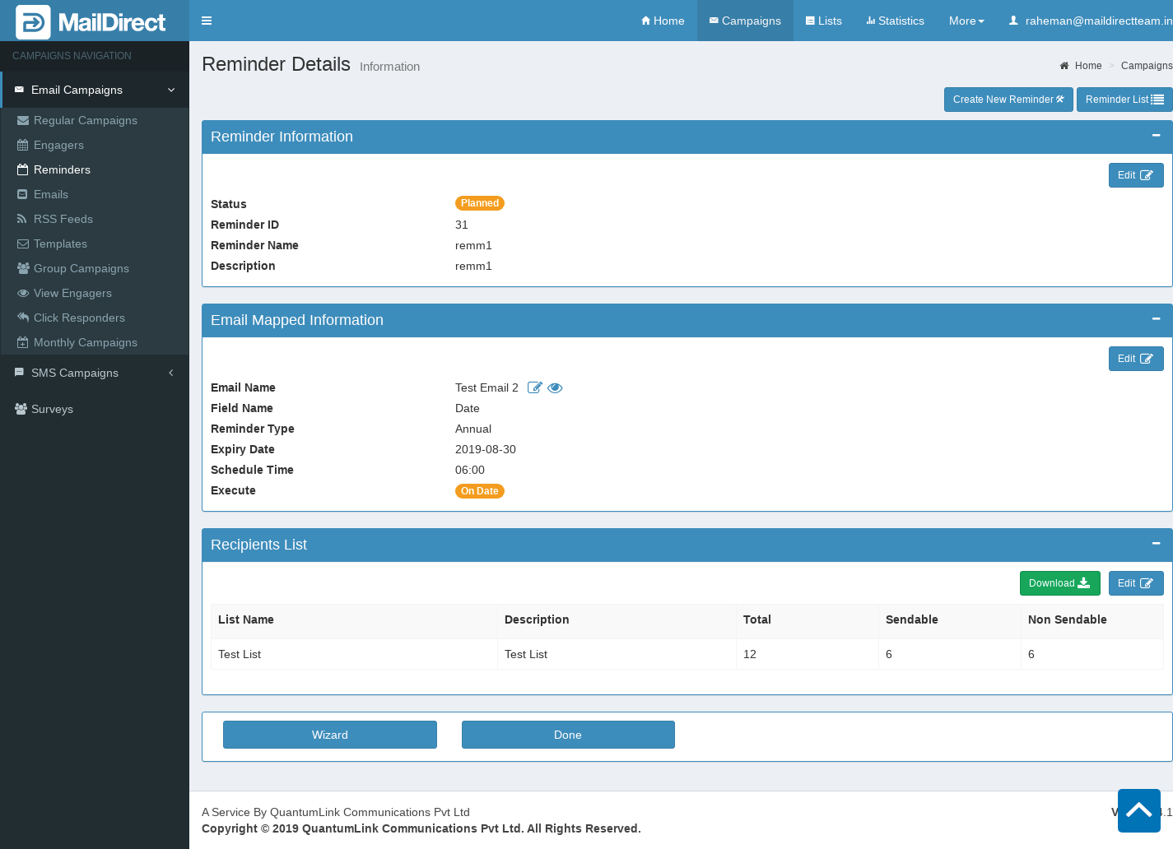Open Lists in top navigation
This screenshot has width=1173, height=849.
pyautogui.click(x=823, y=21)
